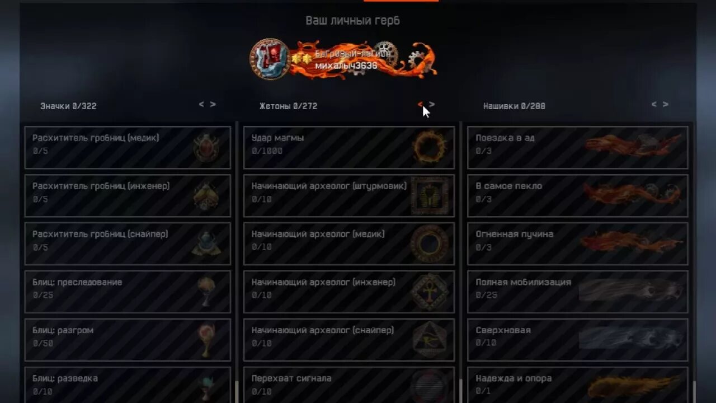Click the personal emblem avatar at top
This screenshot has height=403, width=716.
coord(270,59)
